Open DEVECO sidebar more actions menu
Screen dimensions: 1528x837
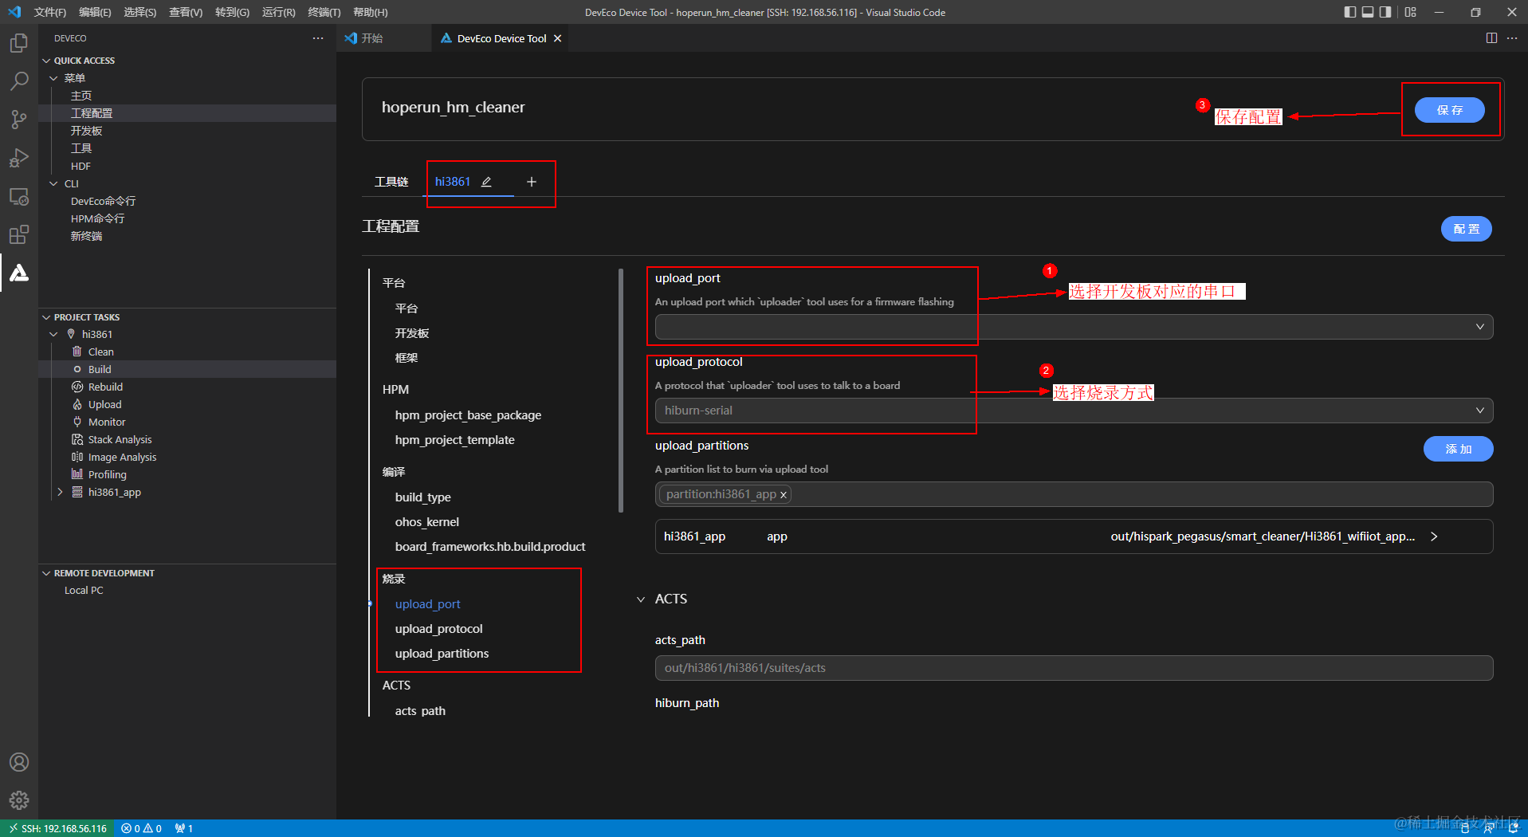[x=318, y=38]
